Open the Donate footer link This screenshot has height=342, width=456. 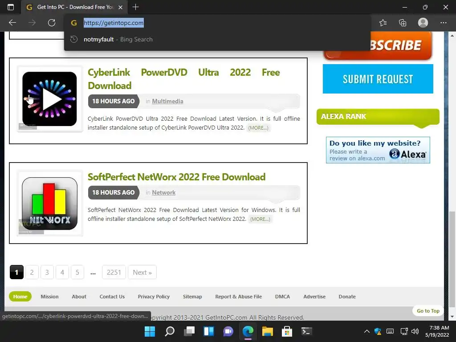[347, 296]
